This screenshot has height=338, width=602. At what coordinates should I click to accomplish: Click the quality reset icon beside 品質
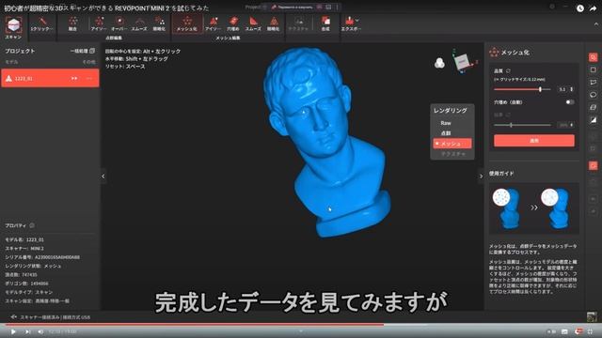(x=508, y=71)
